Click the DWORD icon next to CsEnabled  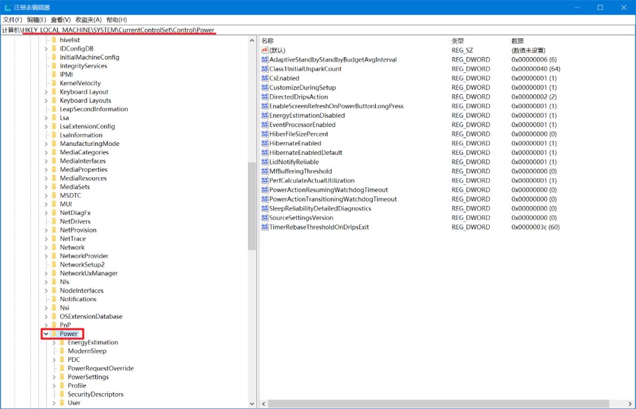click(x=264, y=78)
